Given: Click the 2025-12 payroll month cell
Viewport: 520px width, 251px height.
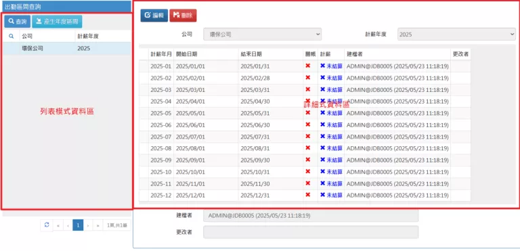Looking at the screenshot, I should coord(161,196).
